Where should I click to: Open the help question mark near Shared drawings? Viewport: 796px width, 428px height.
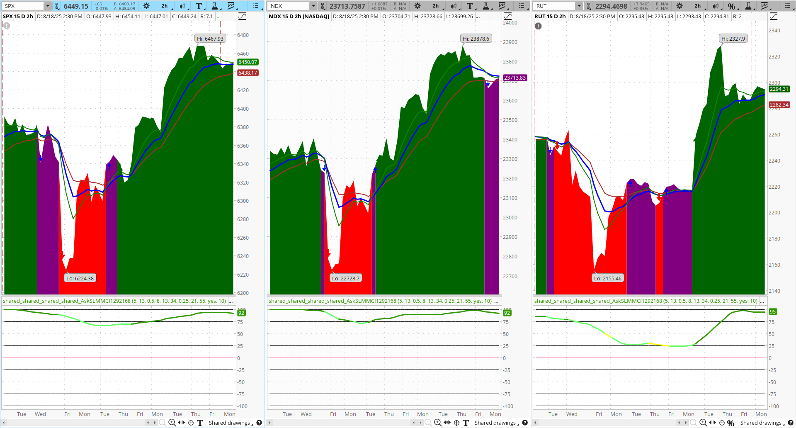coord(260,423)
